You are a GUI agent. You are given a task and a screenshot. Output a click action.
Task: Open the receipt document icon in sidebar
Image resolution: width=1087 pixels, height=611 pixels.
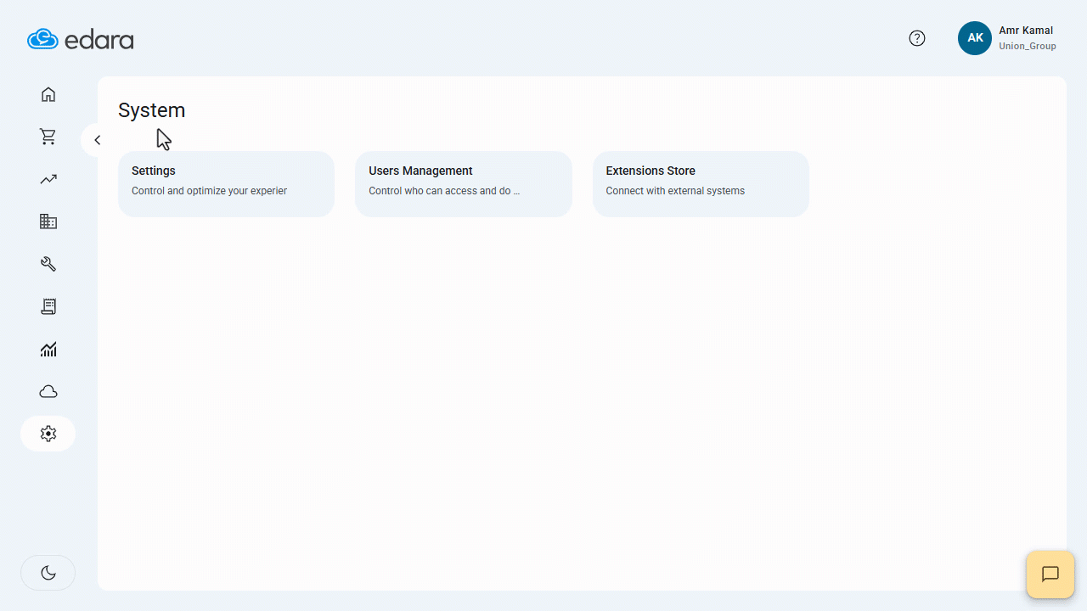point(48,306)
